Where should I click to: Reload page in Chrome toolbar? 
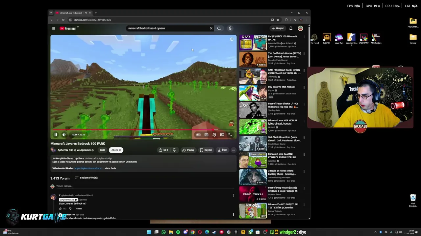point(63,20)
